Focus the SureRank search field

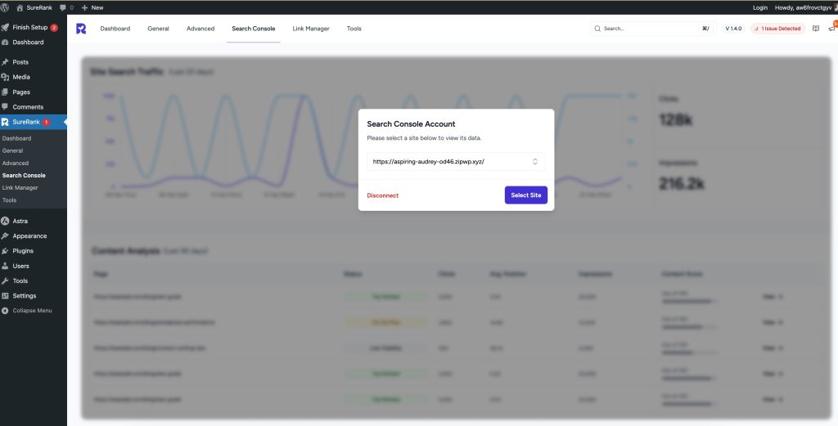[647, 29]
